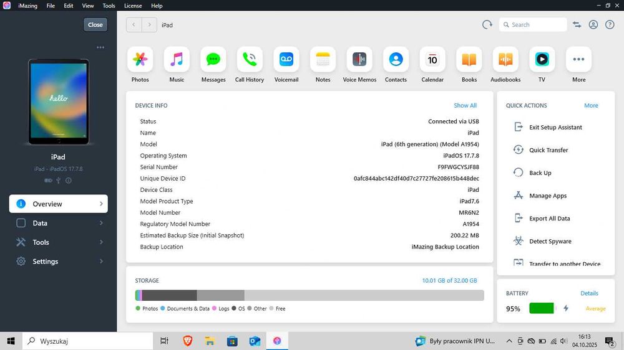Open the Help menu

point(157,6)
